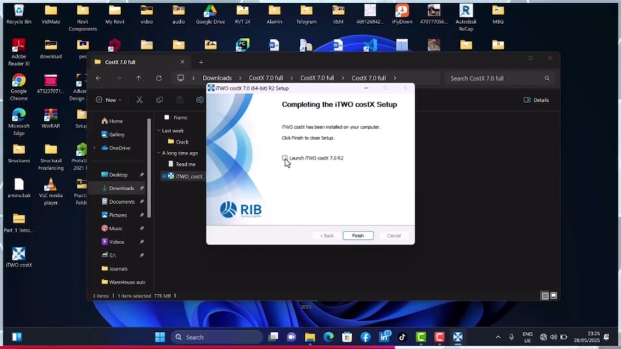Click the Finish button in Setup
This screenshot has width=621, height=349.
358,236
